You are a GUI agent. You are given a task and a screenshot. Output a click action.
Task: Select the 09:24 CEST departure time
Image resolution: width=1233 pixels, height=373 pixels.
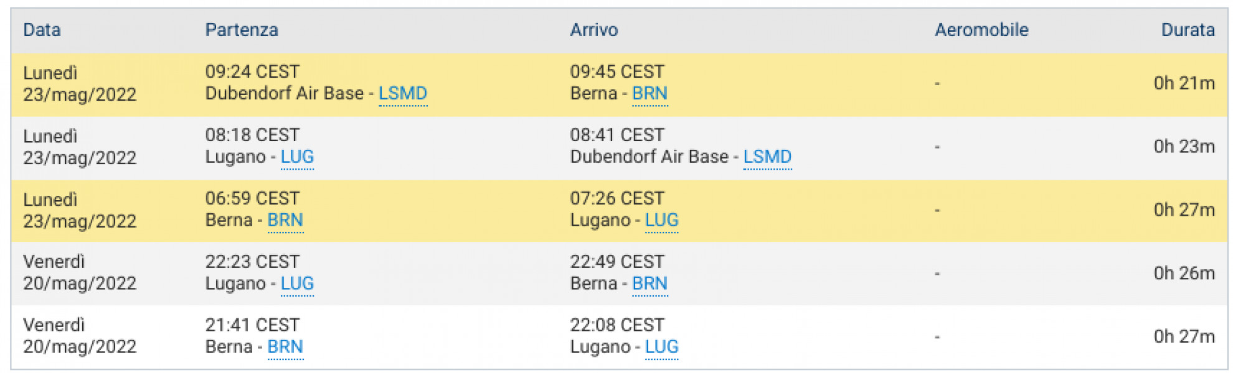point(252,72)
